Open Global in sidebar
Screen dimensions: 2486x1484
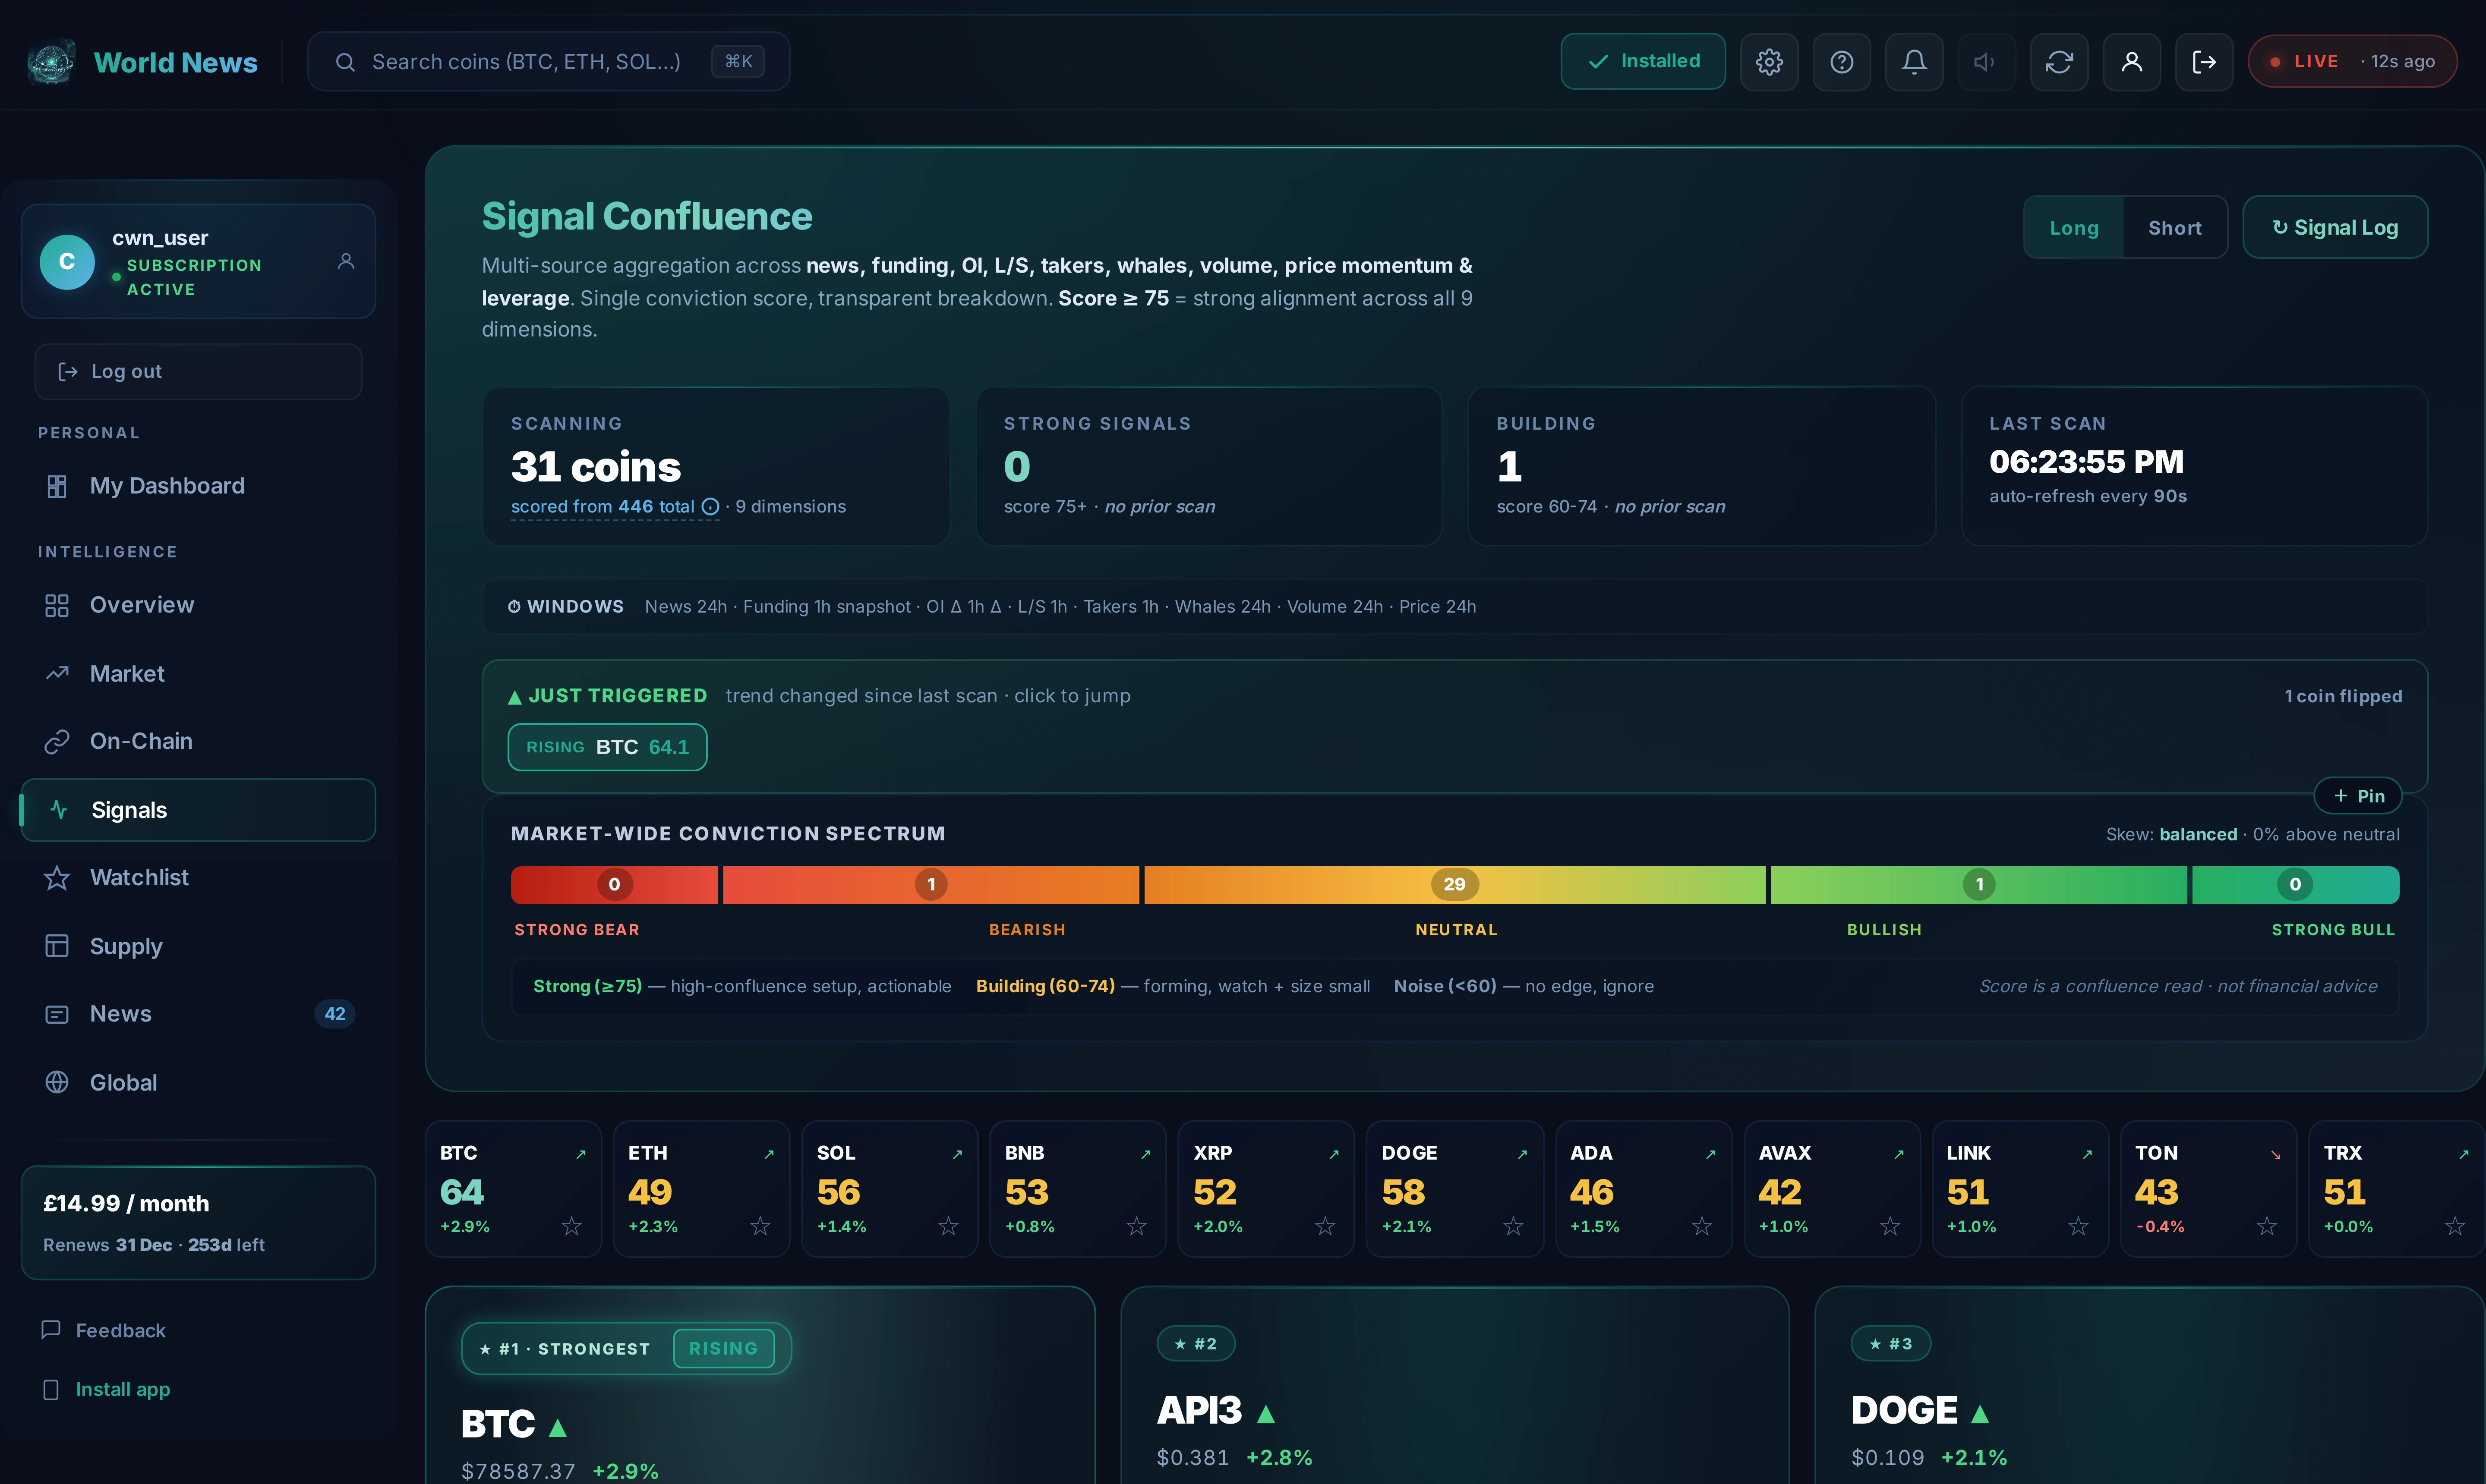point(198,1083)
